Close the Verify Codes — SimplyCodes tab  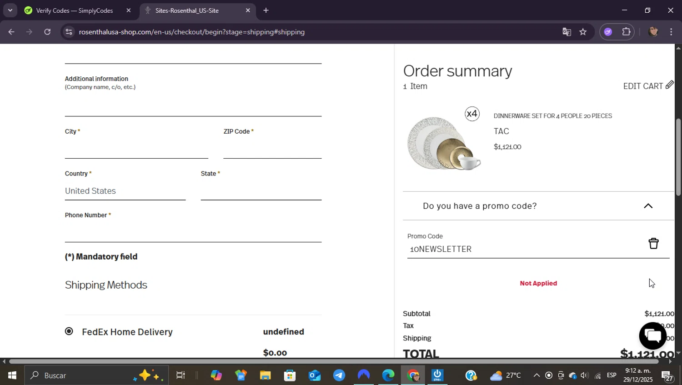(129, 10)
